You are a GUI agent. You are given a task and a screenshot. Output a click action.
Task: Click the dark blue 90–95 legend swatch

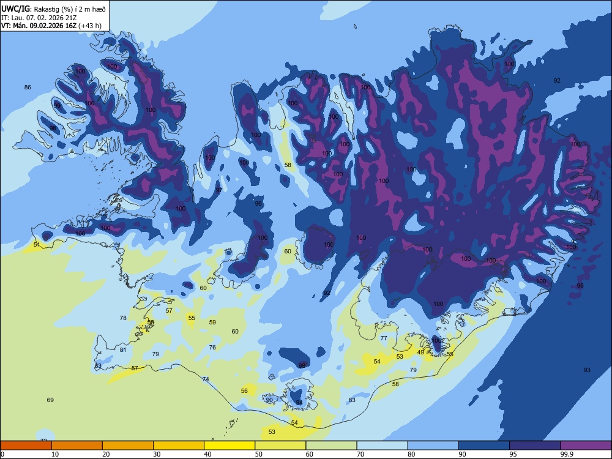(484, 446)
